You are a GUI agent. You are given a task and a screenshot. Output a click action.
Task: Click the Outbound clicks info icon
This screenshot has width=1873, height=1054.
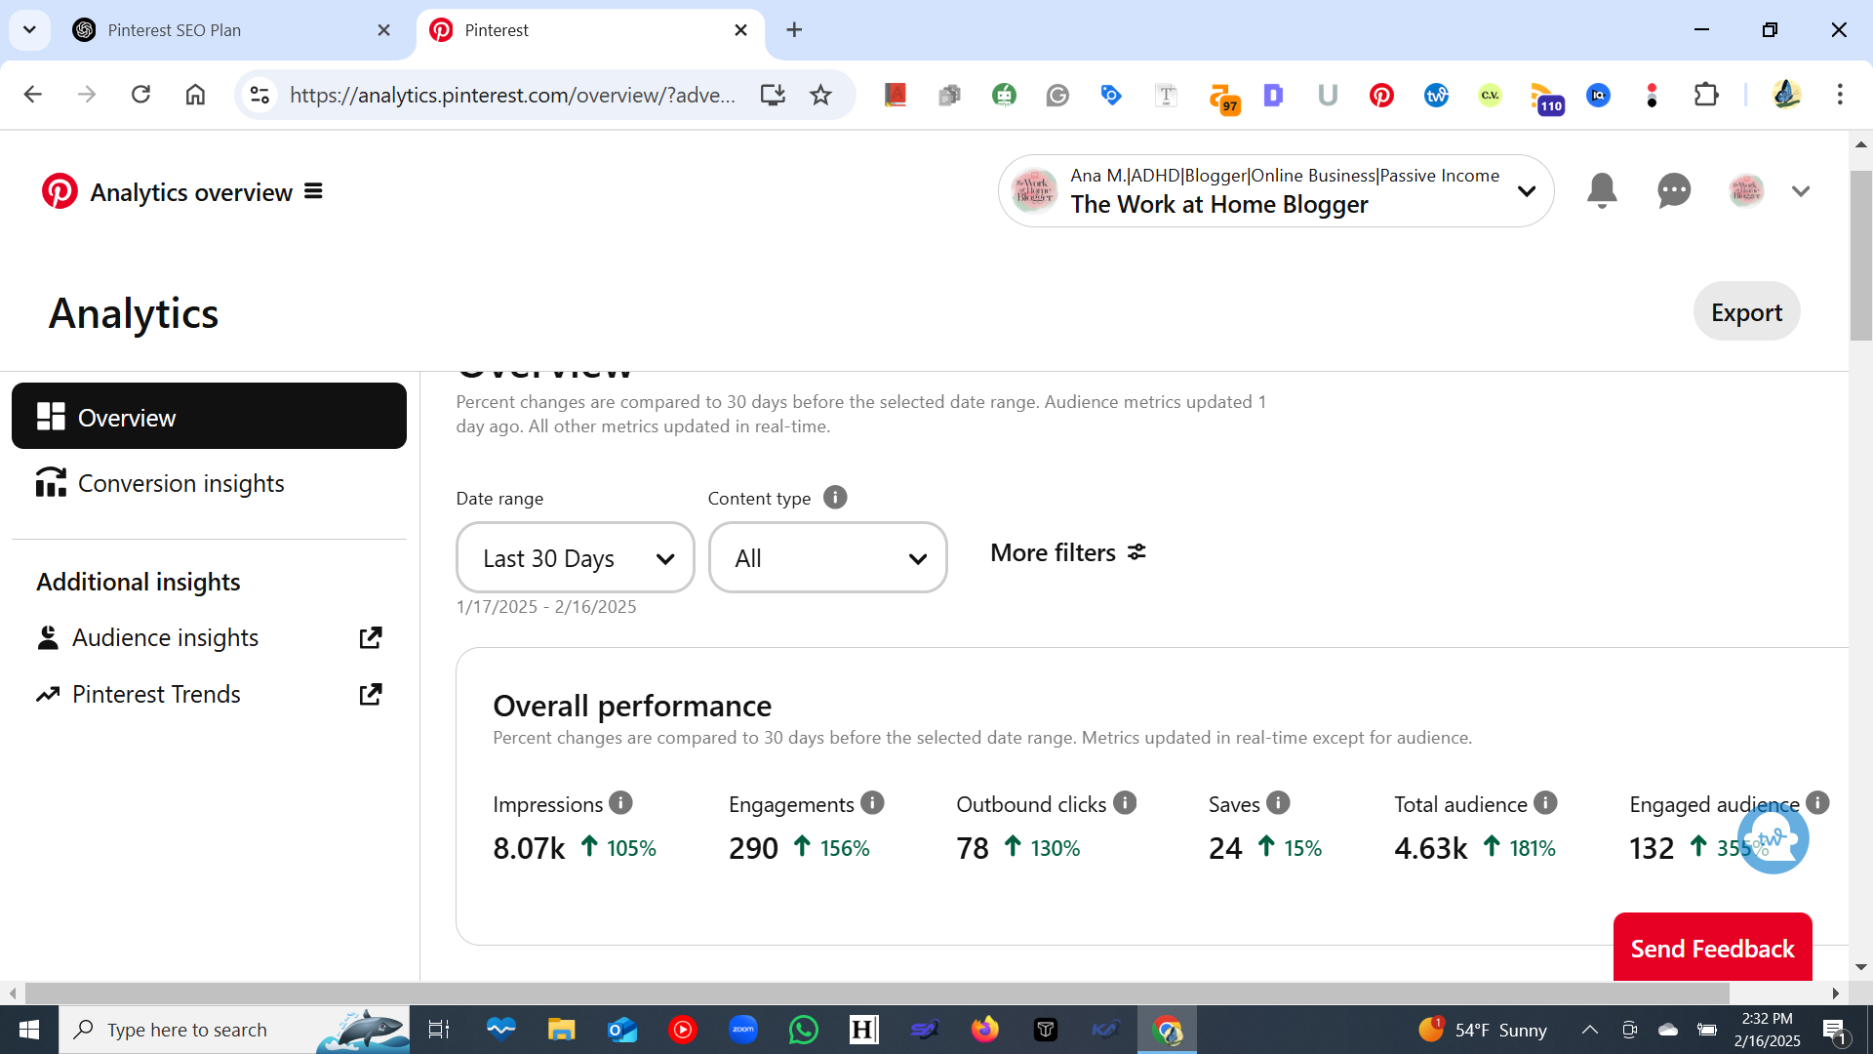coord(1125,803)
